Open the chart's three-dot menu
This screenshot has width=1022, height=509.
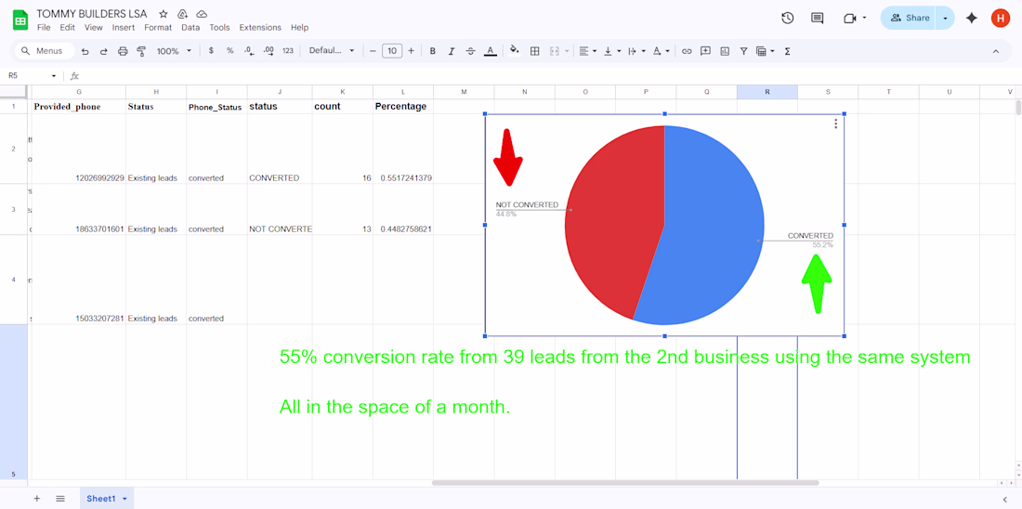(x=835, y=124)
